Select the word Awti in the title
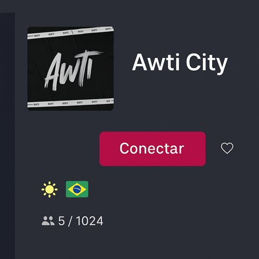Viewport: 259px width, 259px height. 156,62
